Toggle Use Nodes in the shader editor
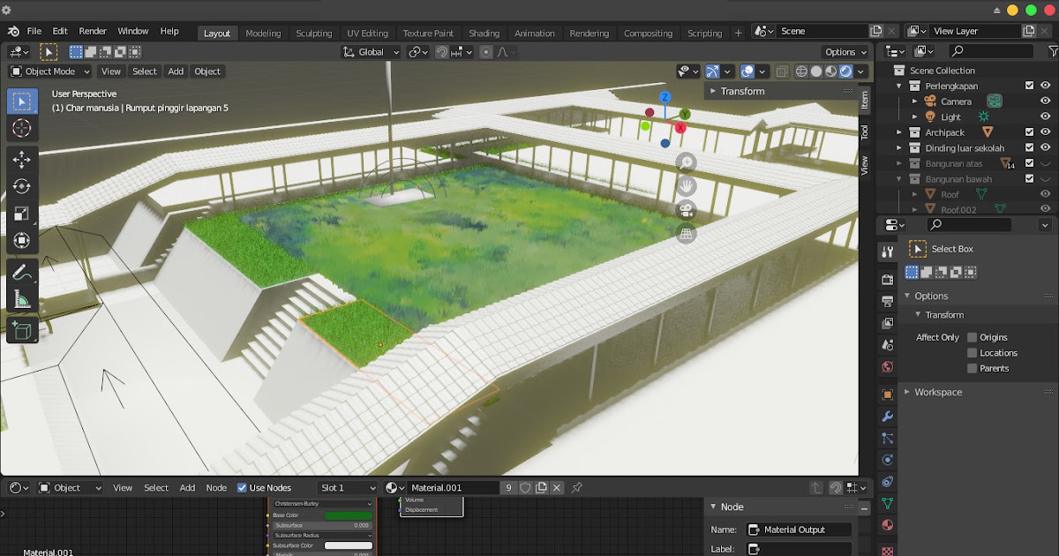Image resolution: width=1059 pixels, height=556 pixels. tap(243, 487)
